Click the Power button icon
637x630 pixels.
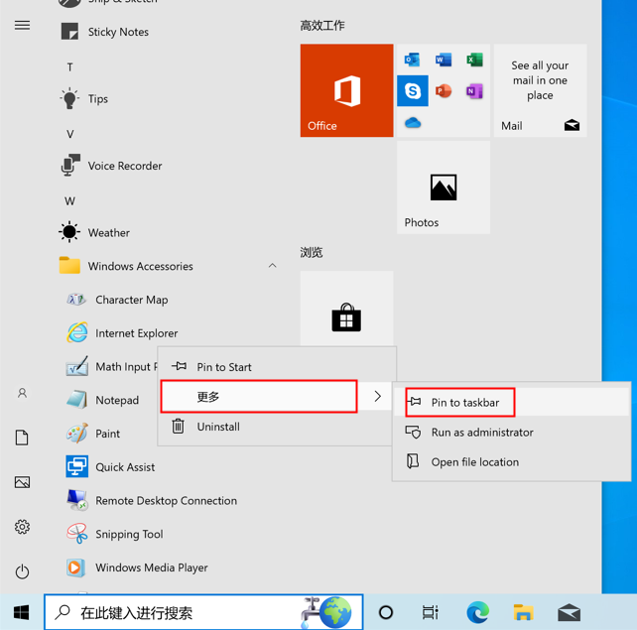pos(22,571)
